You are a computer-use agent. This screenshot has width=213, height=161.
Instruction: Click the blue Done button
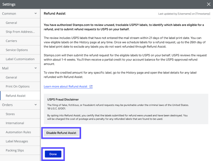[x=53, y=154]
